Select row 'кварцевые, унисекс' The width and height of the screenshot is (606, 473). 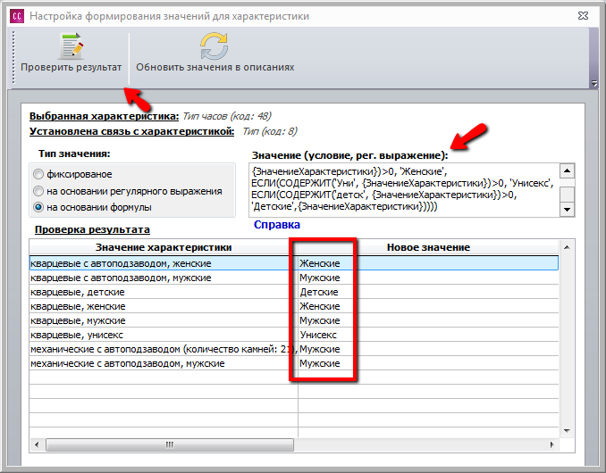click(294, 335)
